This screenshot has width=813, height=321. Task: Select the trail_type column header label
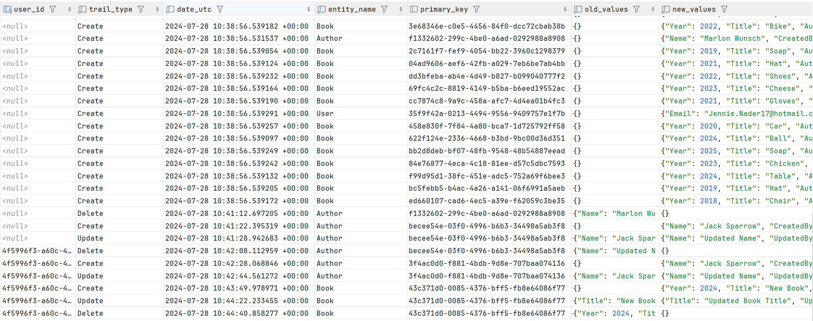111,9
